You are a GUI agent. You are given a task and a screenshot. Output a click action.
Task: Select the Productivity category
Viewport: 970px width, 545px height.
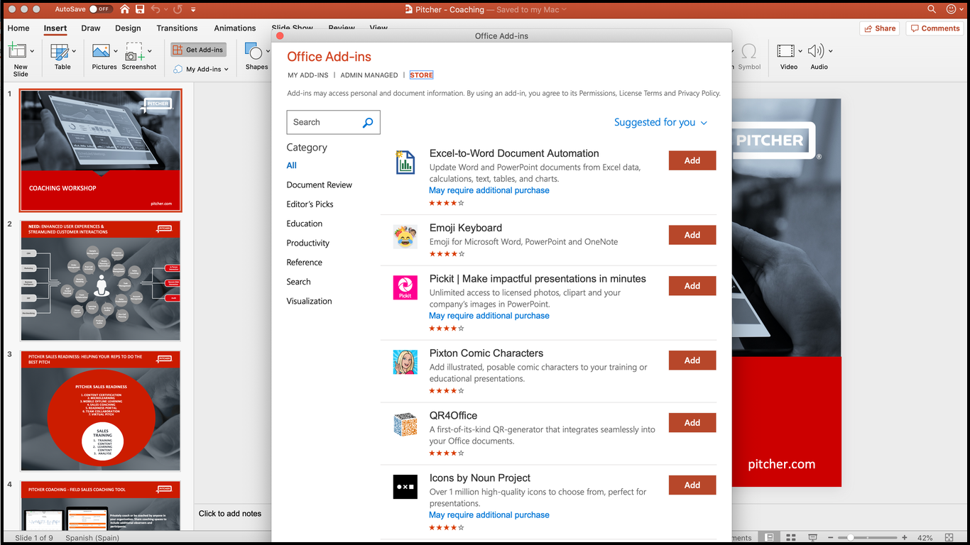click(x=307, y=243)
